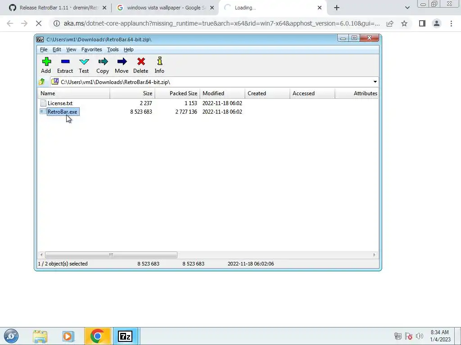Image resolution: width=461 pixels, height=345 pixels.
Task: Open the Help menu
Action: [128, 49]
